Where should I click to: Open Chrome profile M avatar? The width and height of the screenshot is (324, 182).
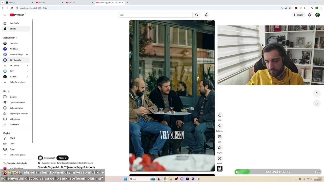[316, 8]
